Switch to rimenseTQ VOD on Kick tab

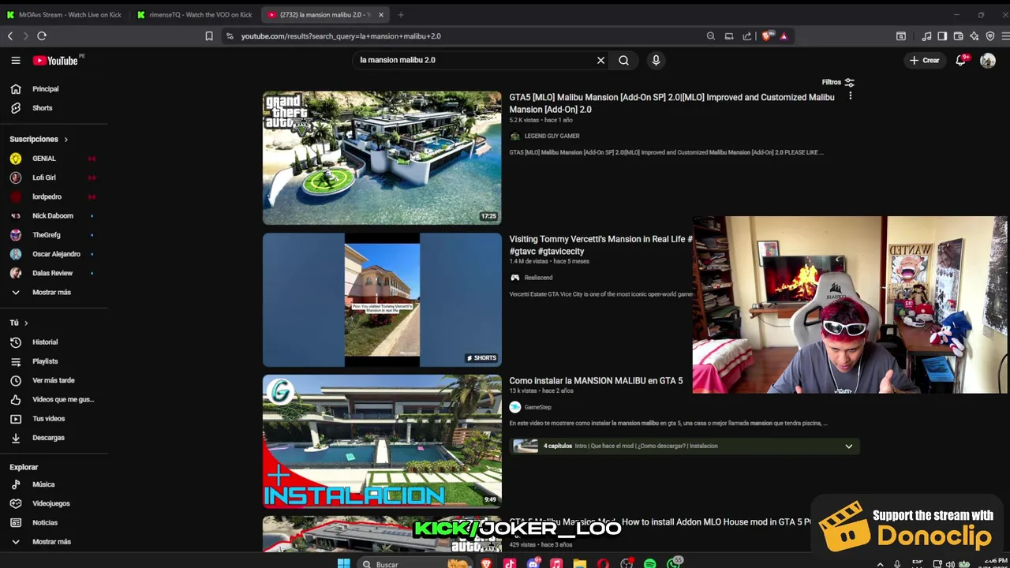(x=195, y=14)
